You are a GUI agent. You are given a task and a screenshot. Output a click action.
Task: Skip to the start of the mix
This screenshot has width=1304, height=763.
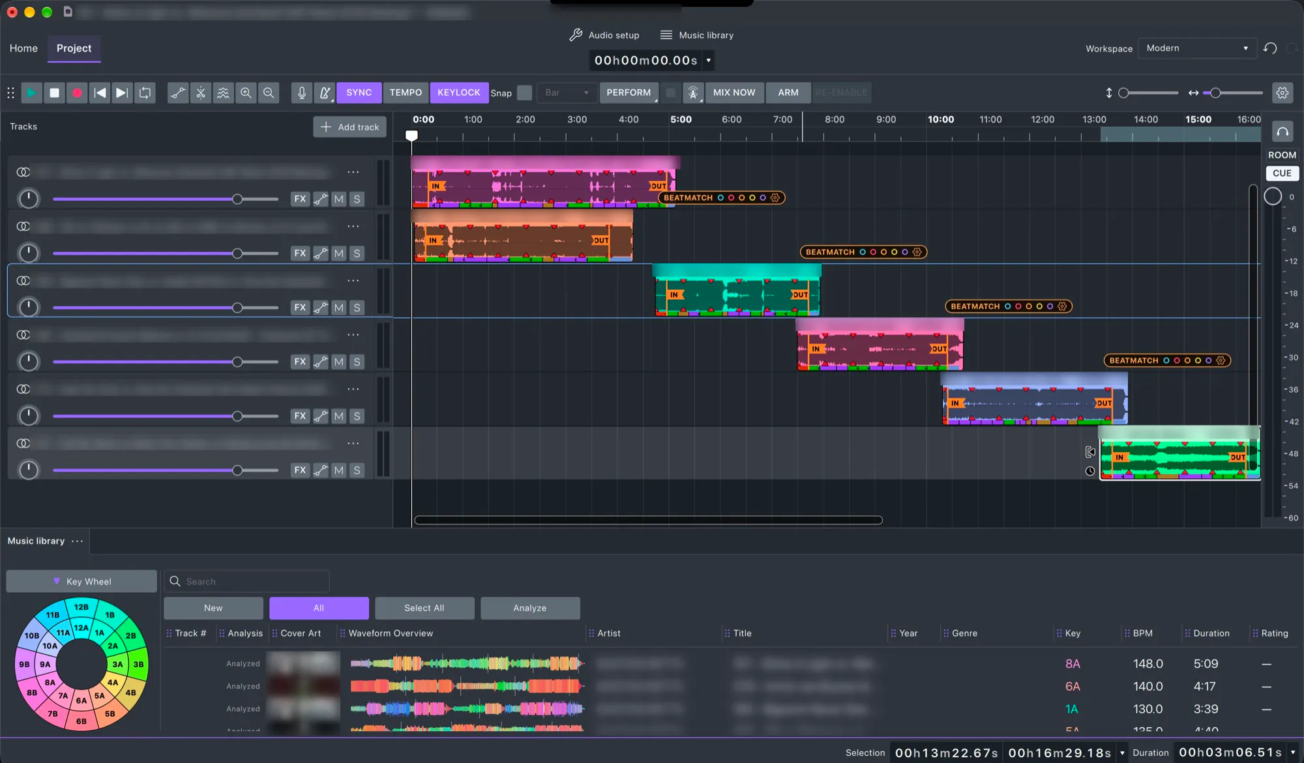click(100, 93)
